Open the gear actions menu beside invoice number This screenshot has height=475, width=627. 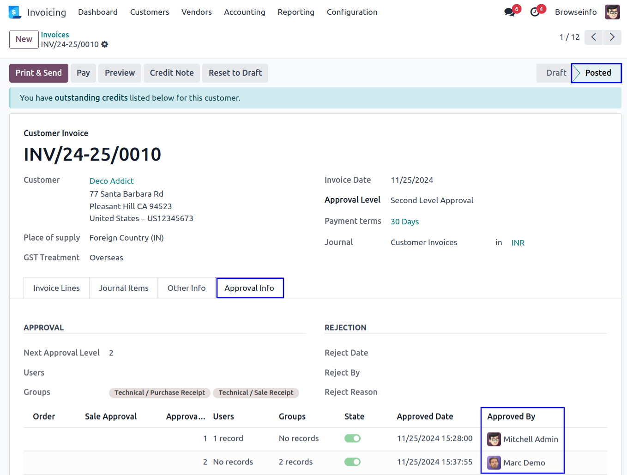[105, 44]
